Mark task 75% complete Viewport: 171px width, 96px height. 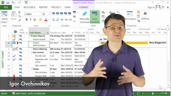coord(65,14)
